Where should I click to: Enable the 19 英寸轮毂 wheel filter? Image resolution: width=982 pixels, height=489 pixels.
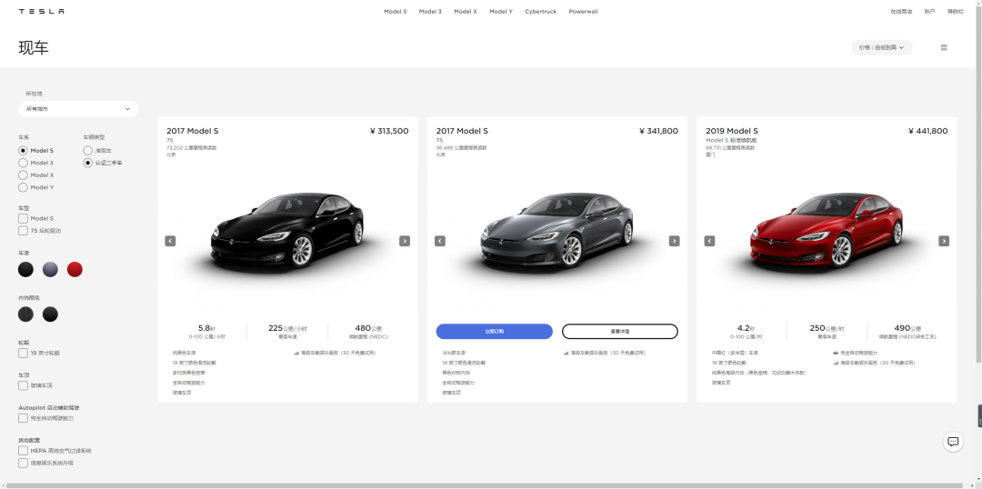[x=23, y=354]
